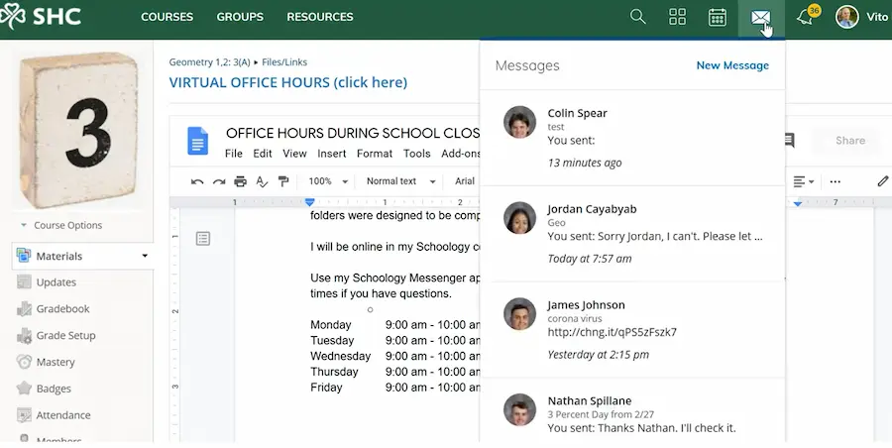Click the undo arrow in Docs toolbar
892x448 pixels.
(197, 181)
